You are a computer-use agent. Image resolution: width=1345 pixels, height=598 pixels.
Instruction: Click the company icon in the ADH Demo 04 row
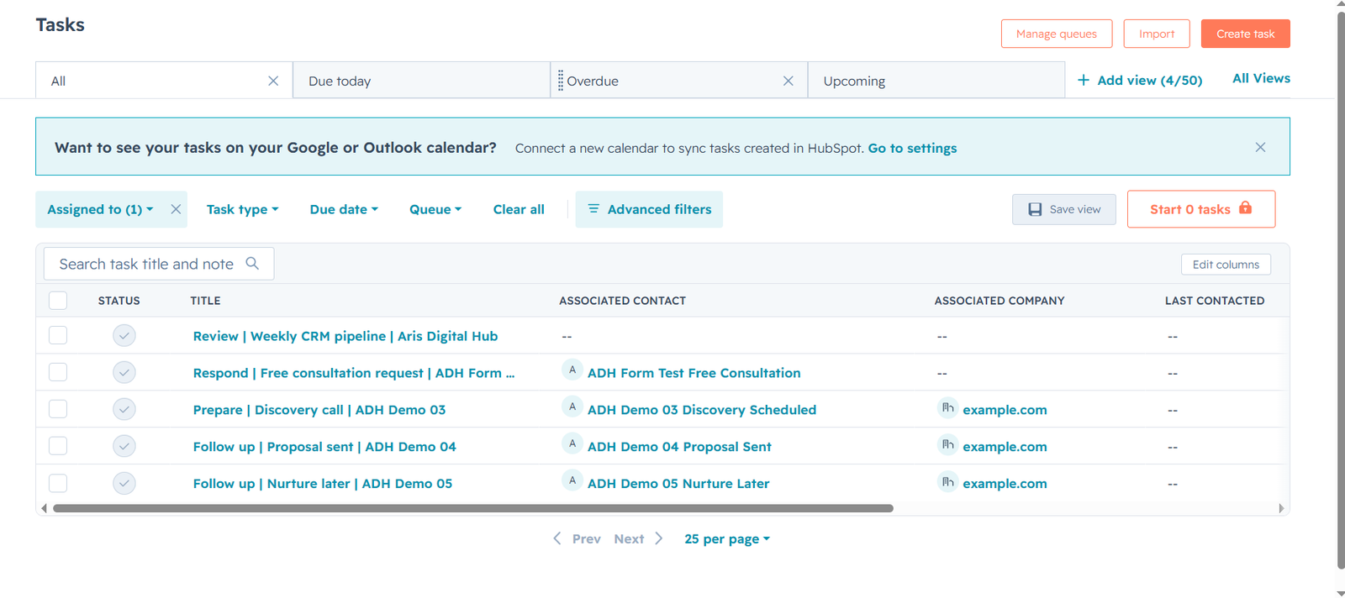(947, 444)
